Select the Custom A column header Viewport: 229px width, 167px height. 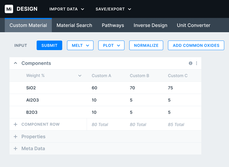point(101,76)
